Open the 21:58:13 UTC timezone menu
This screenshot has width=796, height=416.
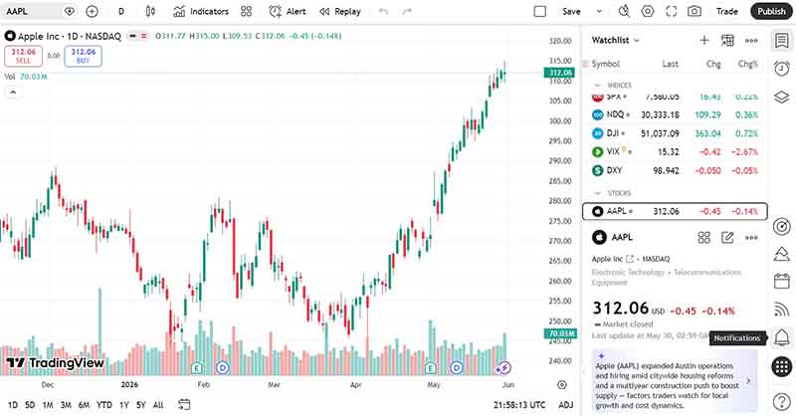point(519,405)
